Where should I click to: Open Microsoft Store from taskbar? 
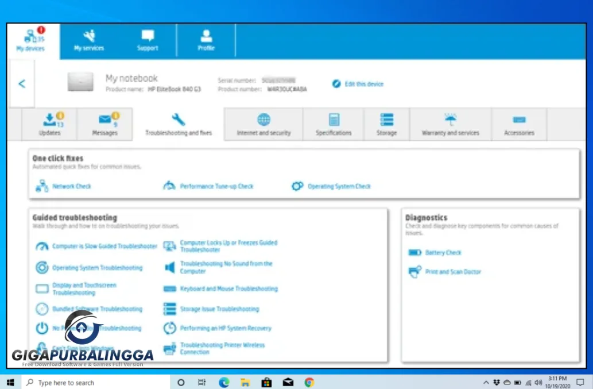[x=266, y=383]
